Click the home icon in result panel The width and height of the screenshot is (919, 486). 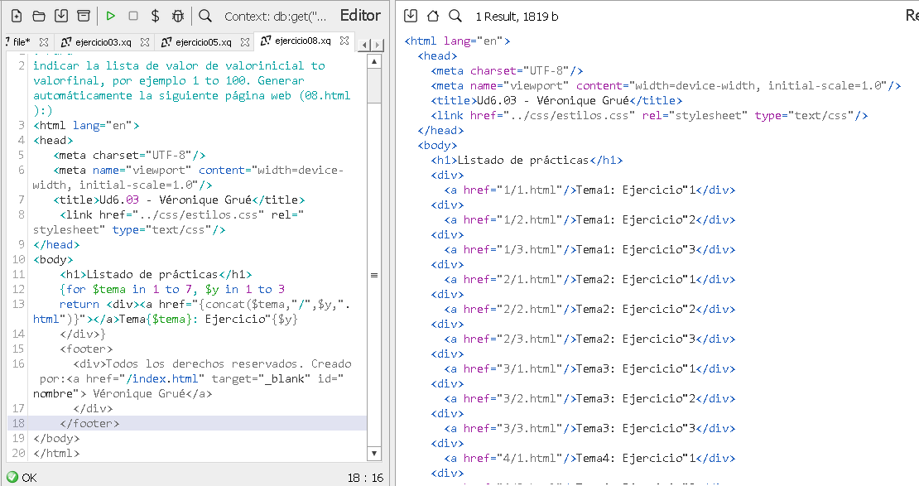(x=433, y=16)
